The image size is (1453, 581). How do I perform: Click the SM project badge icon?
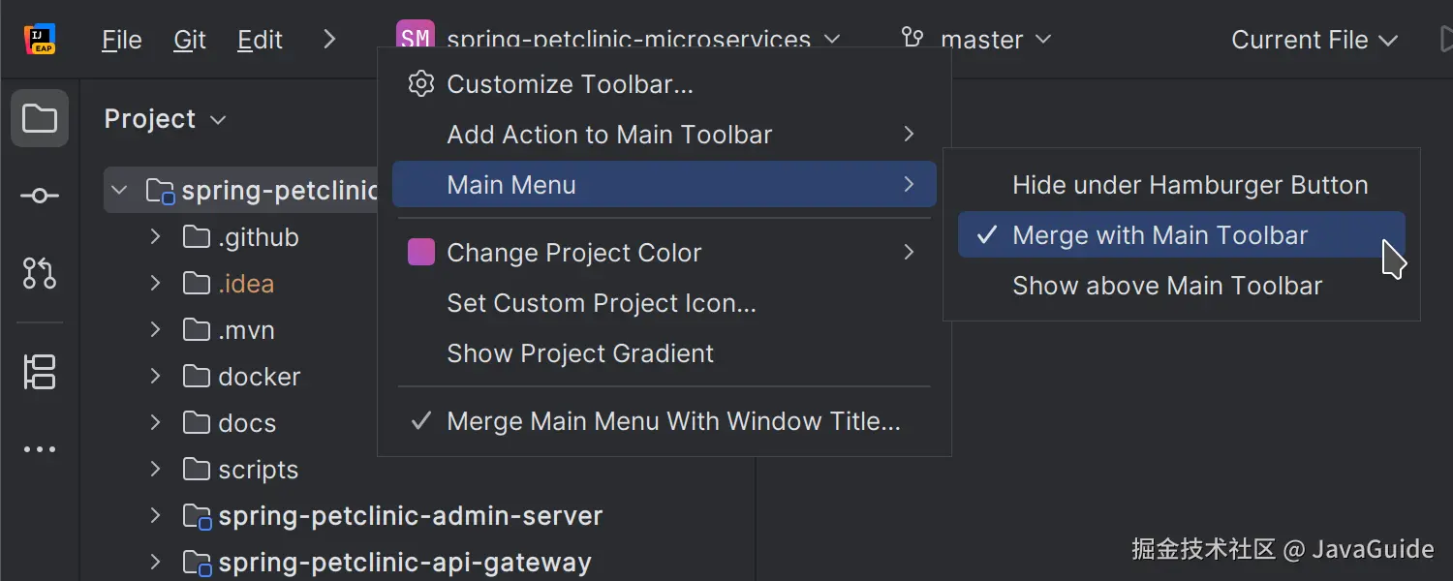(415, 39)
